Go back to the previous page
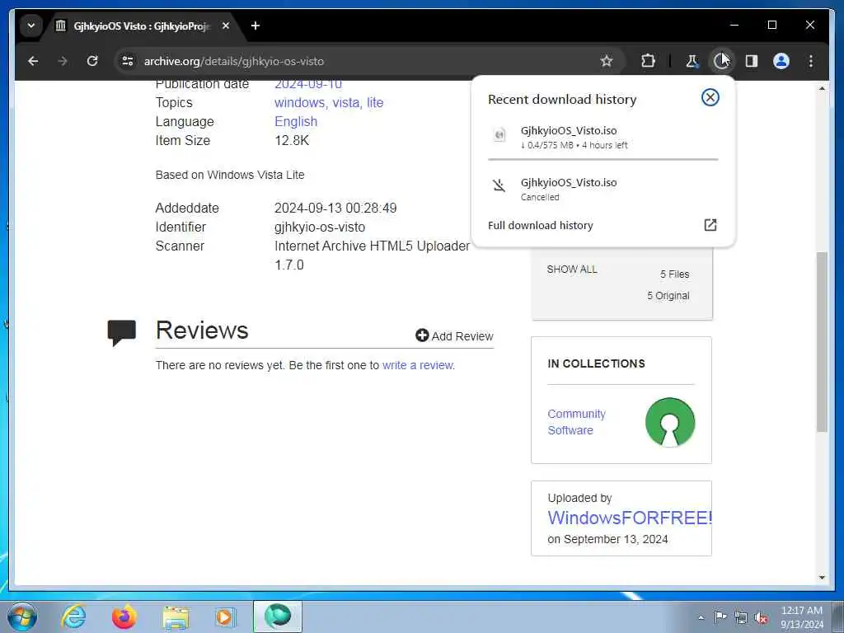This screenshot has height=633, width=844. 33,61
